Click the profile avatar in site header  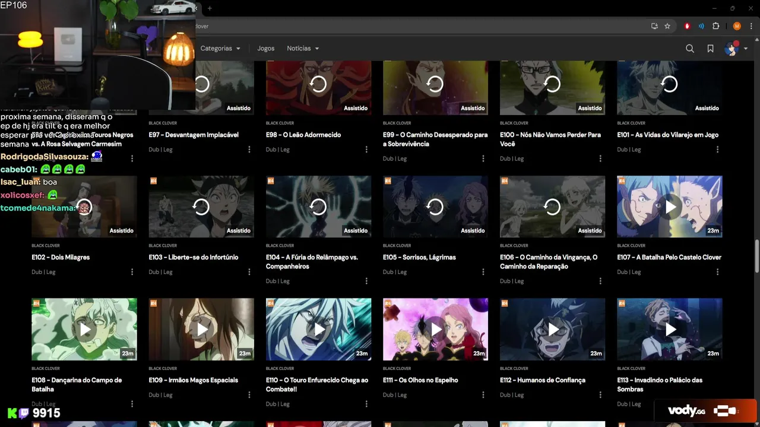click(x=731, y=49)
